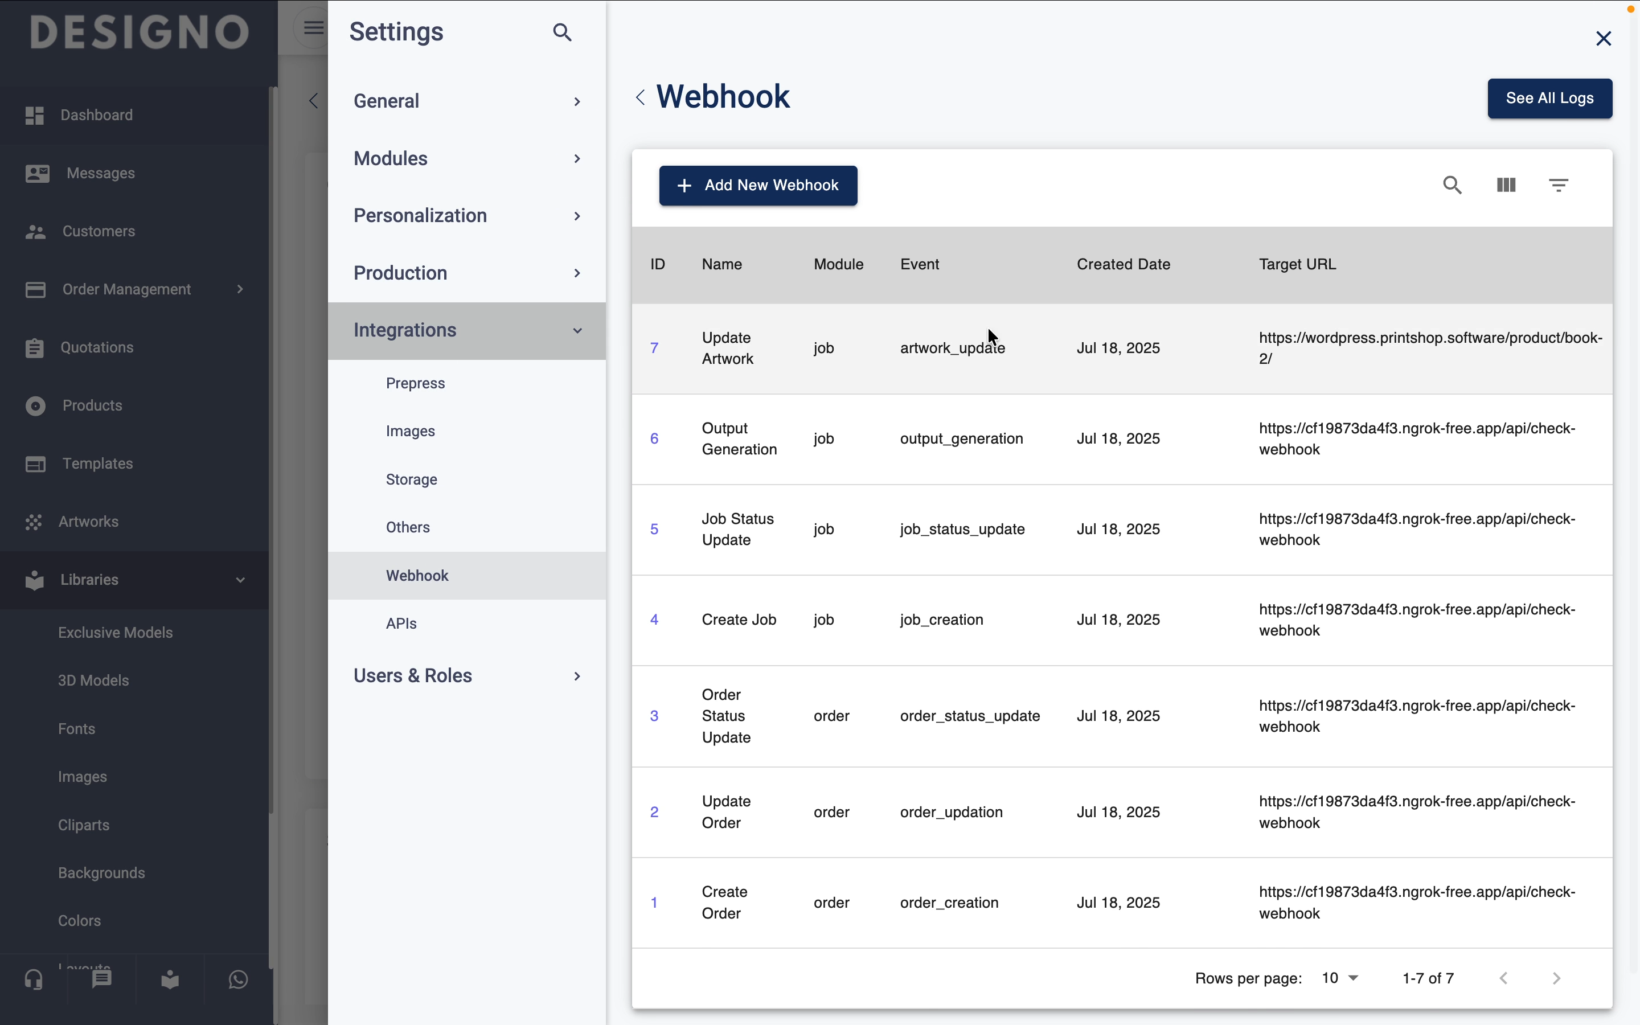Open webhook ID 7 link
Image resolution: width=1640 pixels, height=1025 pixels.
pos(654,348)
